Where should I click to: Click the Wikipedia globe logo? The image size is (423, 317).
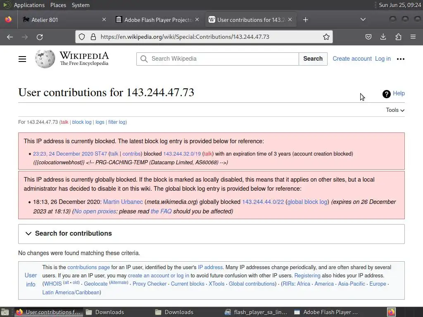45,59
